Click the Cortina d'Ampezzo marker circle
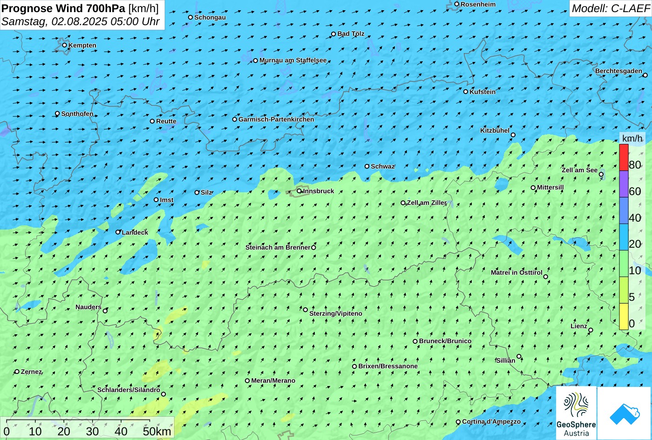Screen dimensions: 652x440 click(x=458, y=422)
